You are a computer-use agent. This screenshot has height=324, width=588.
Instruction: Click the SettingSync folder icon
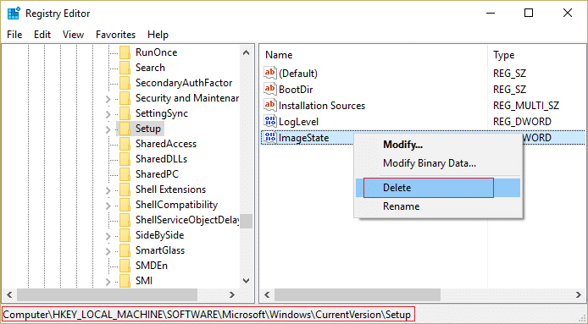pyautogui.click(x=125, y=113)
